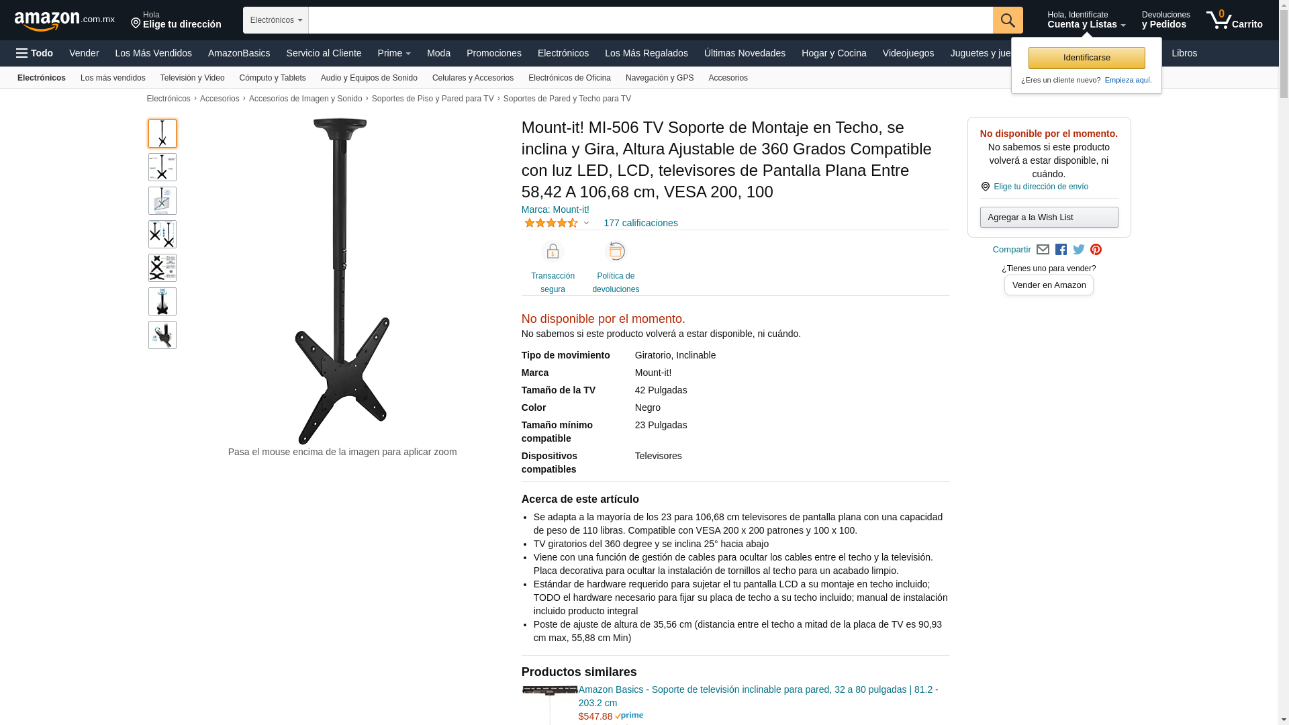Click the yellow Identificarse button
Screen dimensions: 1289x725
click(x=1086, y=58)
